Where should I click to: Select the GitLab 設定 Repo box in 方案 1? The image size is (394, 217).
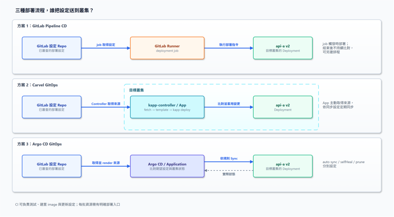[52, 48]
